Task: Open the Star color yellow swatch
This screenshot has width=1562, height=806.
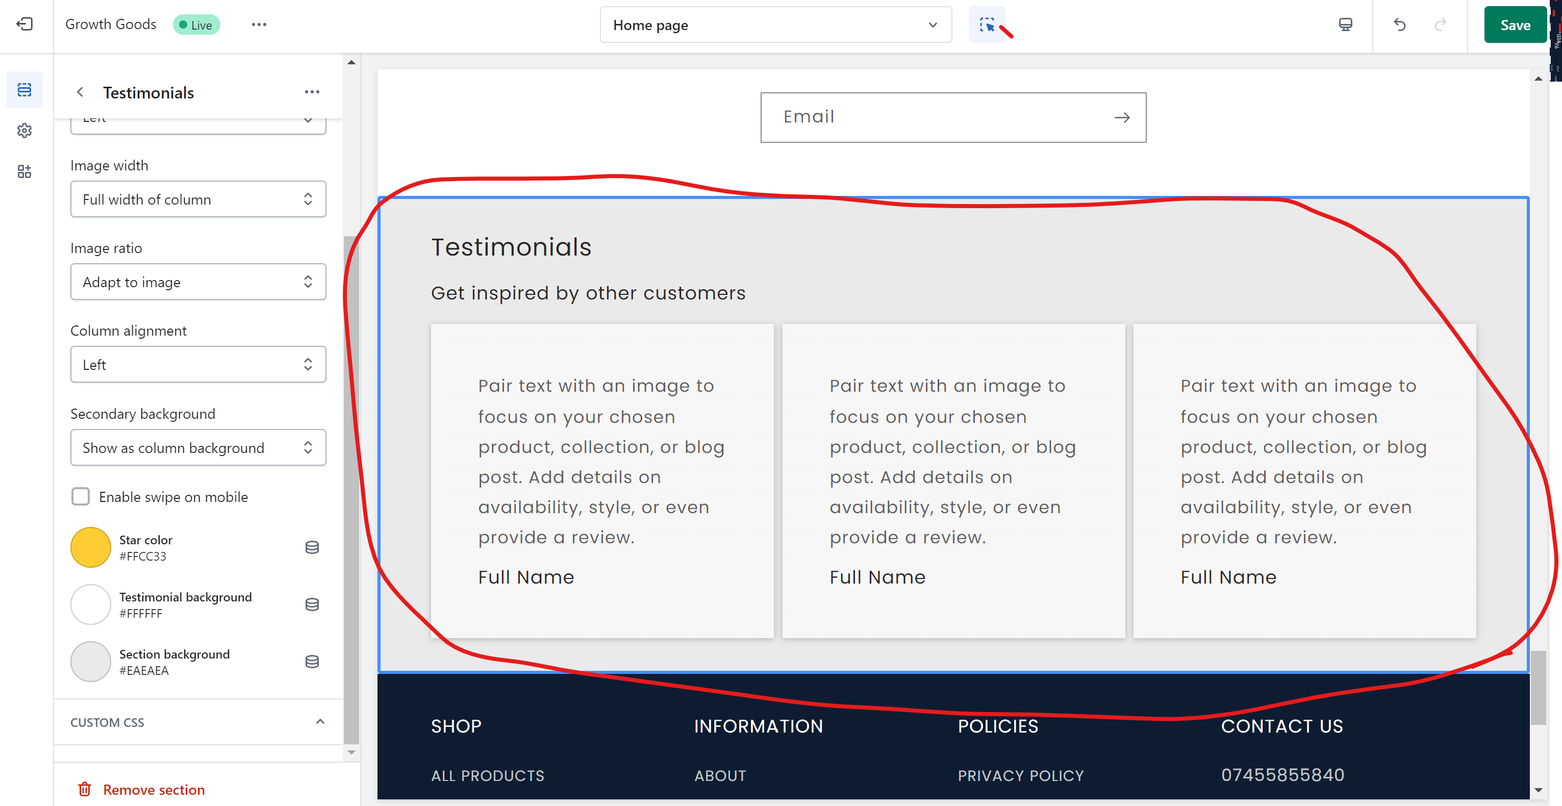Action: point(91,548)
